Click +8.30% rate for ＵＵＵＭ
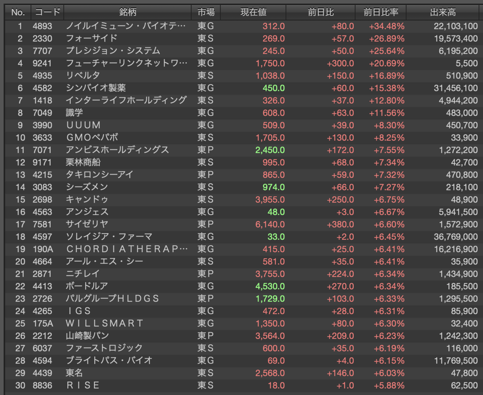Viewport: 483px width, 395px height. tap(389, 125)
